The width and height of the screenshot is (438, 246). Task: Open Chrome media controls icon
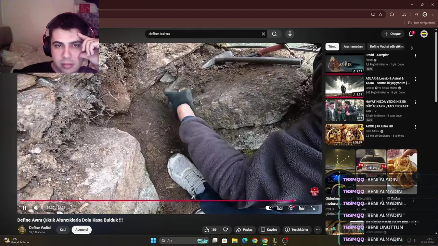click(416, 14)
